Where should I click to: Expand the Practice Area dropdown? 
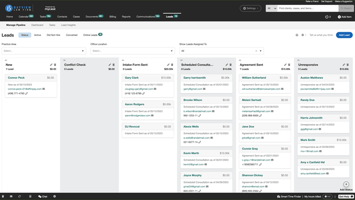[44, 51]
